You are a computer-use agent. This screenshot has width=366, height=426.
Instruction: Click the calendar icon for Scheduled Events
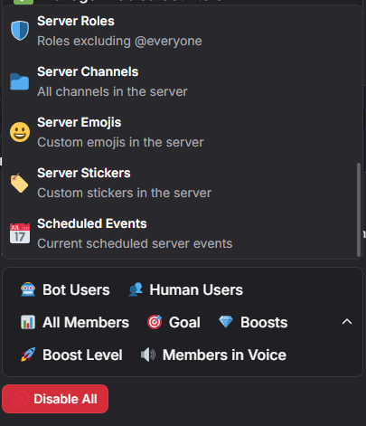[20, 233]
